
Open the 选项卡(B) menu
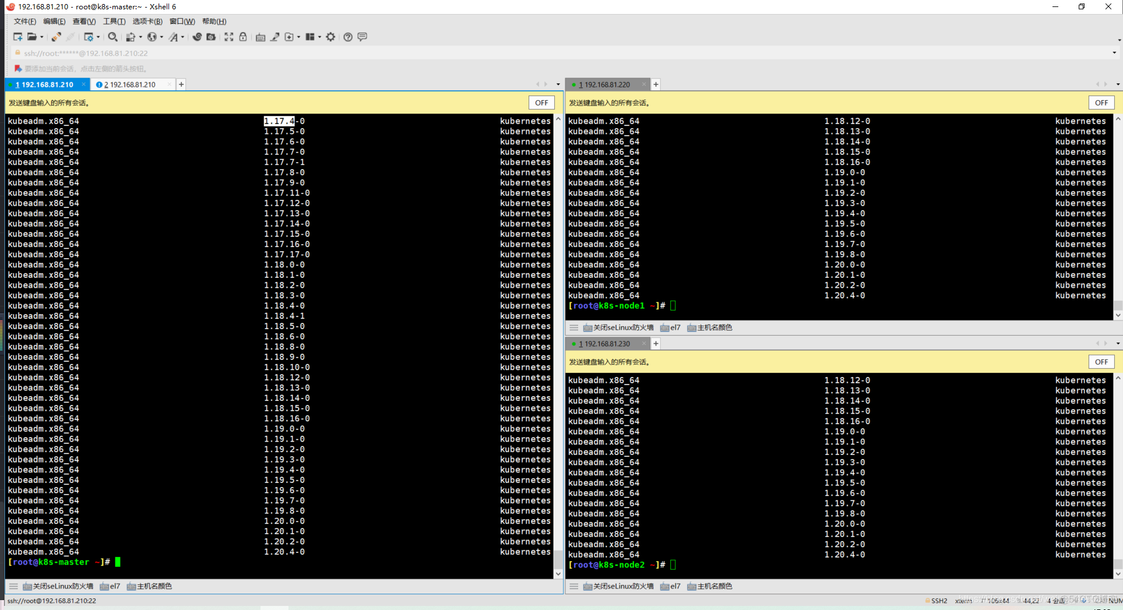(147, 22)
